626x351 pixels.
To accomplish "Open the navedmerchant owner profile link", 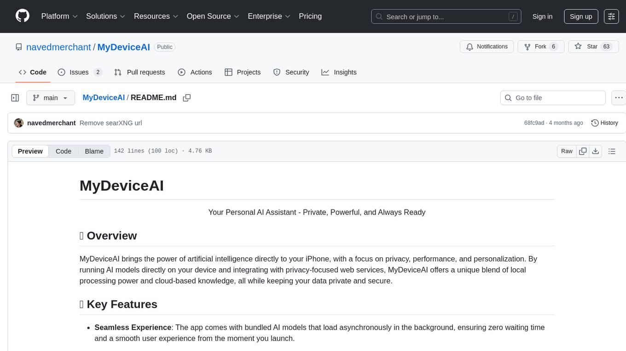I will (x=58, y=47).
